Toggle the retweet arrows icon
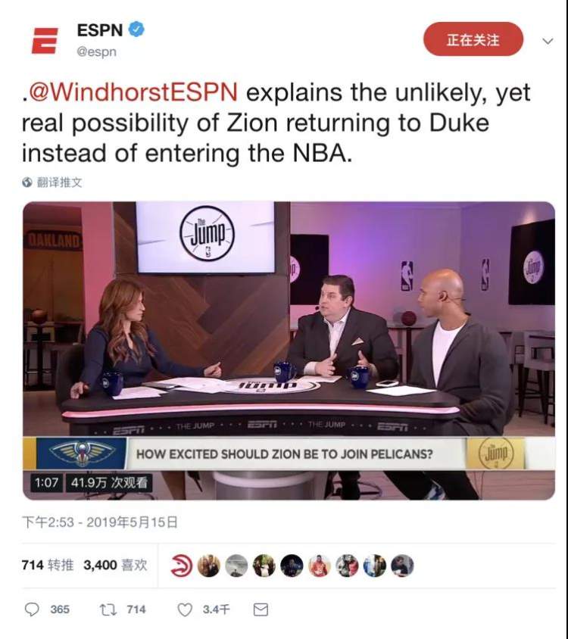The width and height of the screenshot is (568, 639). 108,609
